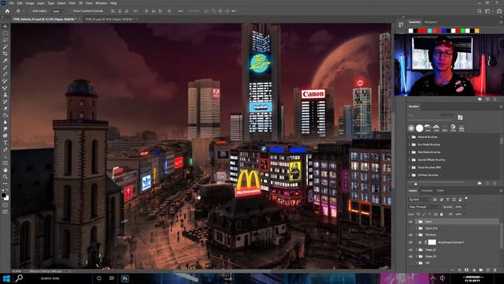This screenshot has height=284, width=504.
Task: Add a layer mask icon
Action: 467,270
